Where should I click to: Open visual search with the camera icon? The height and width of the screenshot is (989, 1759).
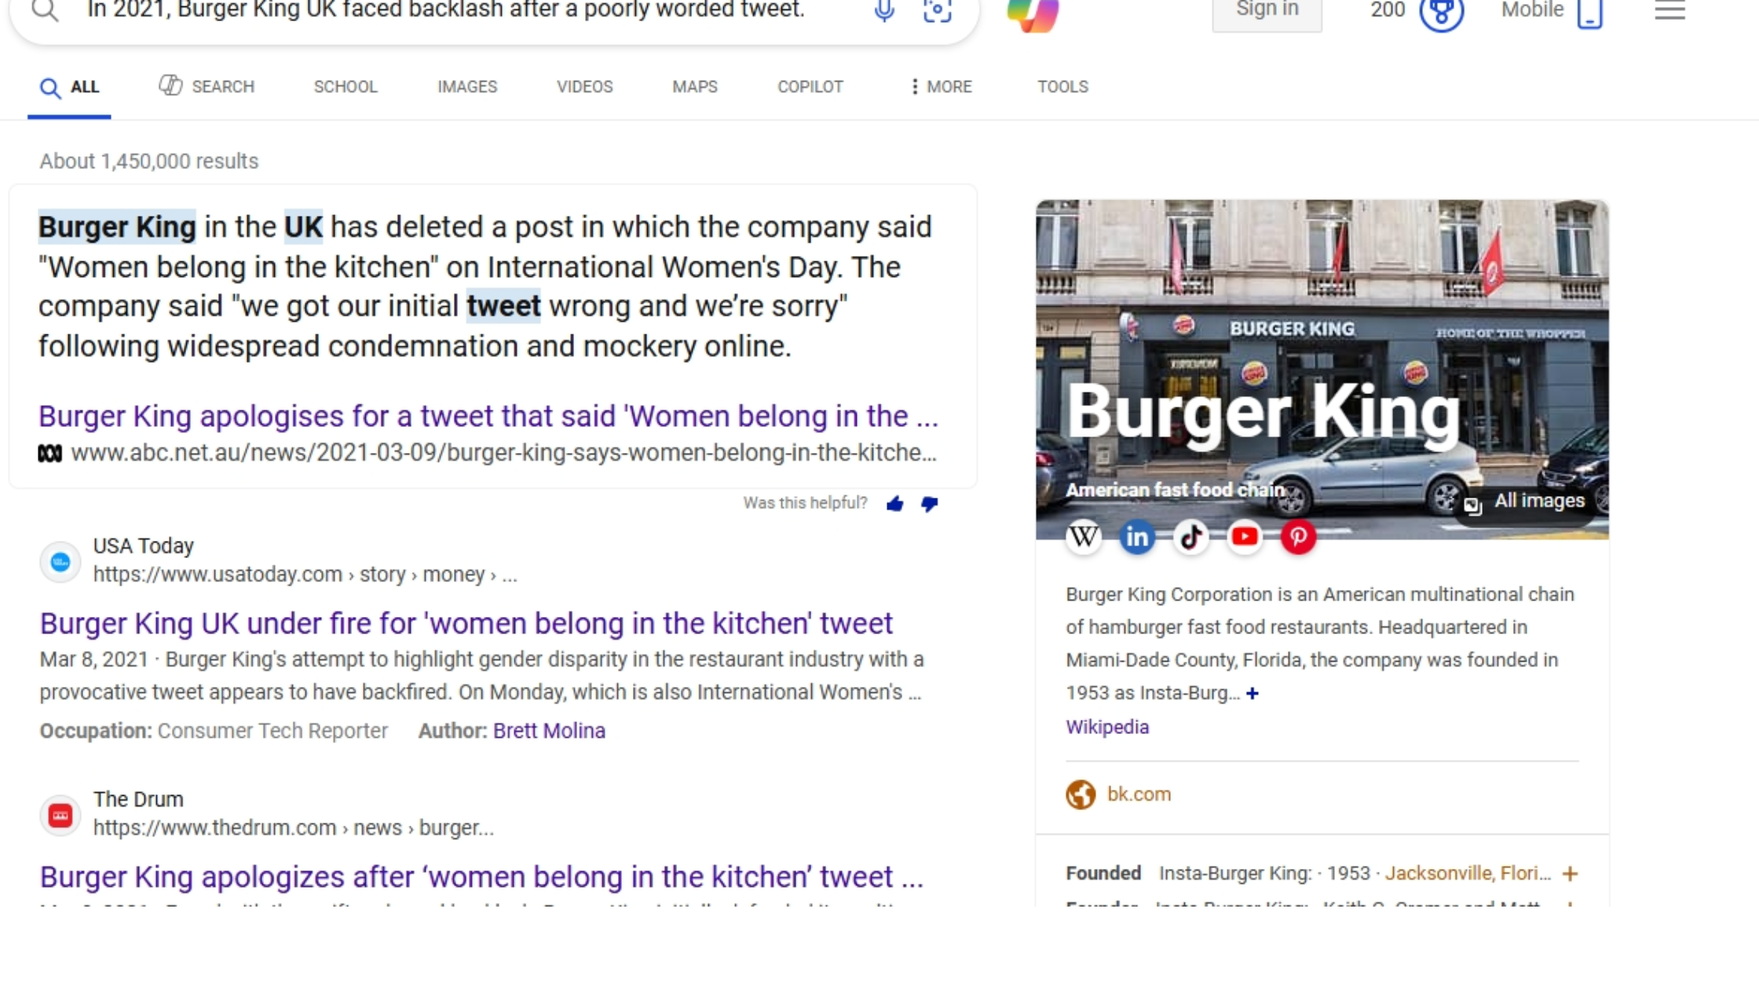point(938,11)
